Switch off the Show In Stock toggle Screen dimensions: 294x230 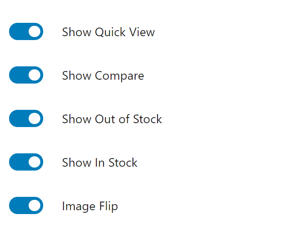point(26,162)
